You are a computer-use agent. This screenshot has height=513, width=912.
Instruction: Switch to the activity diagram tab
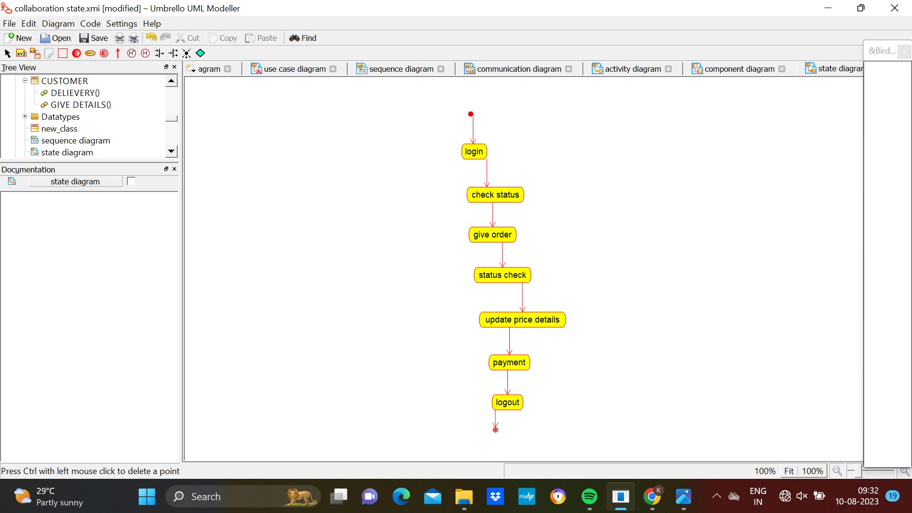click(x=631, y=69)
